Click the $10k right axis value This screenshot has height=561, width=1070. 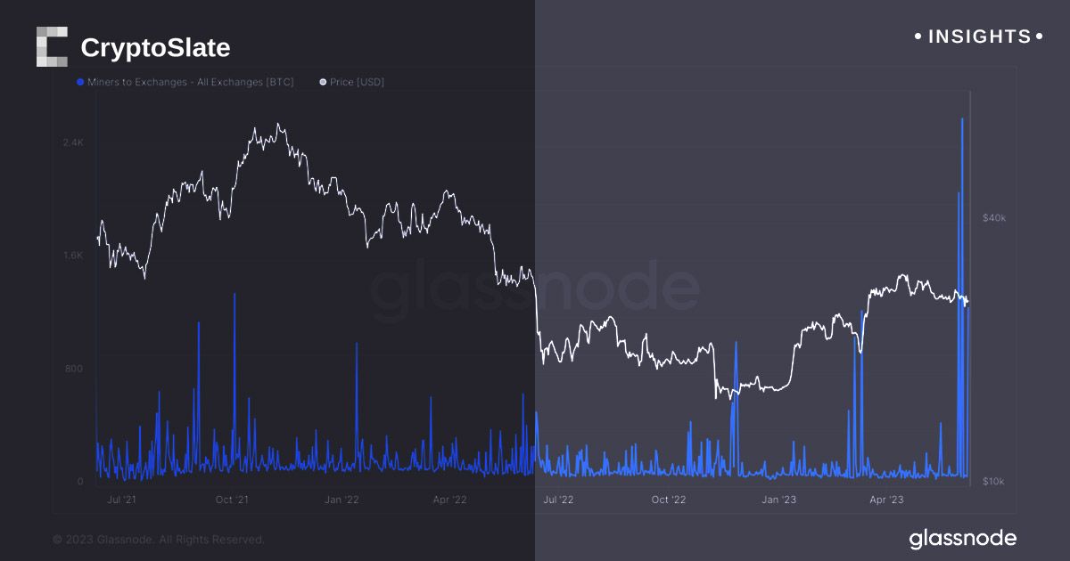[x=993, y=482]
